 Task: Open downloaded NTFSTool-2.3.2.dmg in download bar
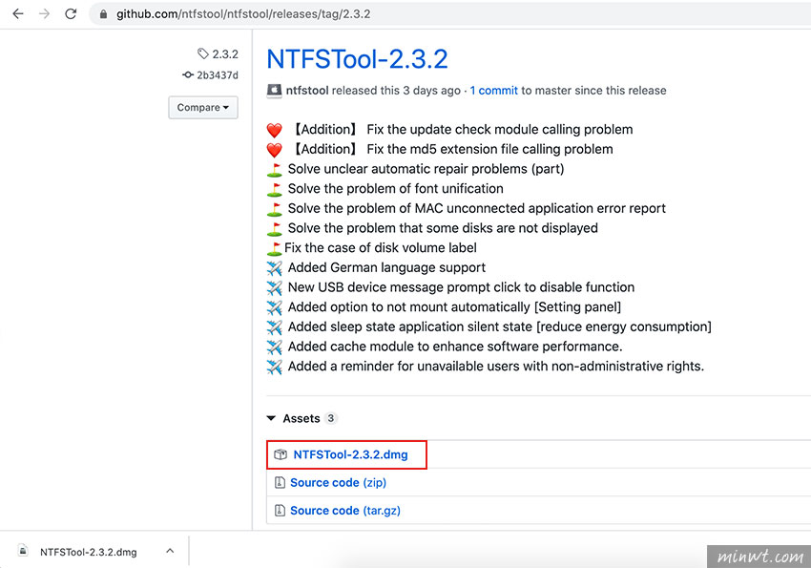[x=89, y=552]
